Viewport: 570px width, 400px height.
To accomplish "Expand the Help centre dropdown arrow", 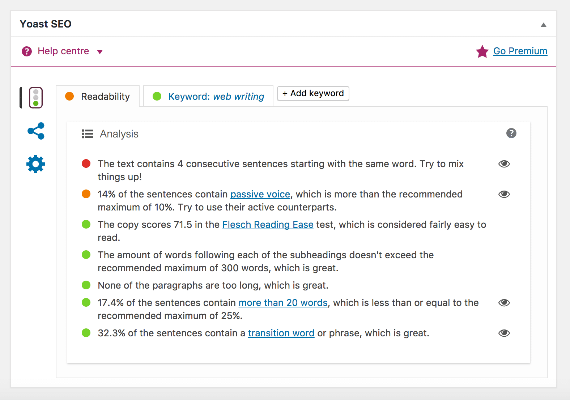I will tap(100, 52).
